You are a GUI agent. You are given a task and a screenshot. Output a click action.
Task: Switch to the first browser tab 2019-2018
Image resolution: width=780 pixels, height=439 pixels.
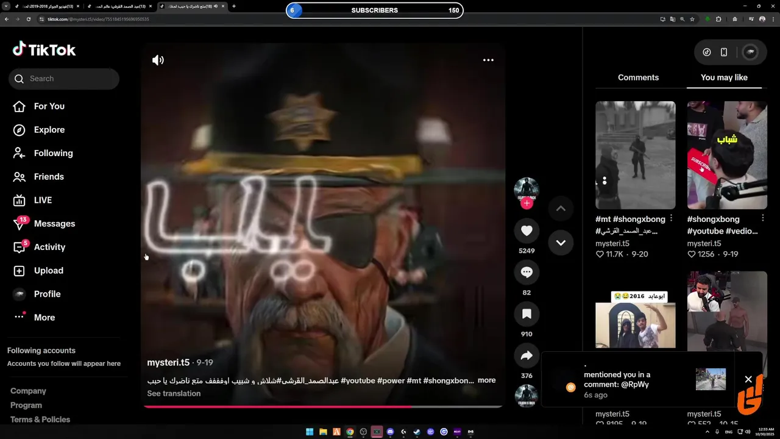click(x=48, y=6)
